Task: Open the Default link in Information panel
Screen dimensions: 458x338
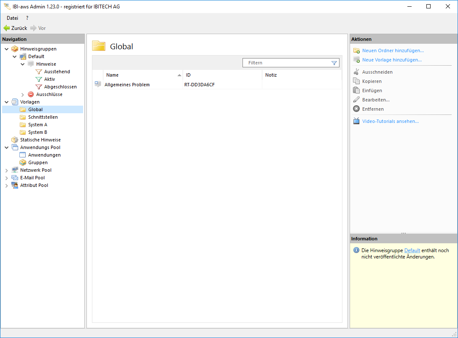Action: click(x=412, y=250)
